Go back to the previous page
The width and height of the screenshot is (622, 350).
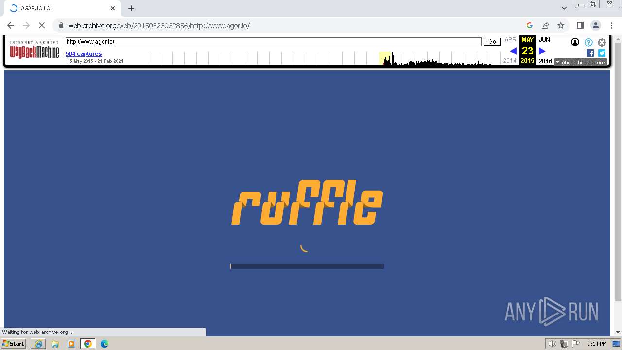[11, 25]
